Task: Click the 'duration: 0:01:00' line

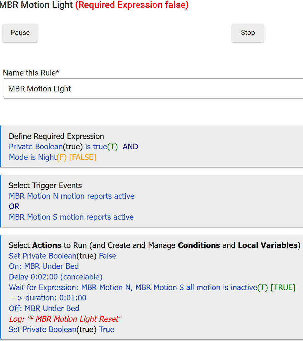Action: [49, 298]
